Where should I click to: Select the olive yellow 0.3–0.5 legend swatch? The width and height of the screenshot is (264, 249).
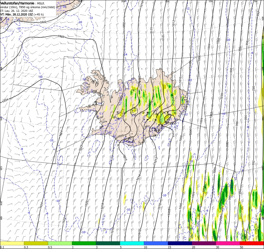pyautogui.click(x=36, y=243)
